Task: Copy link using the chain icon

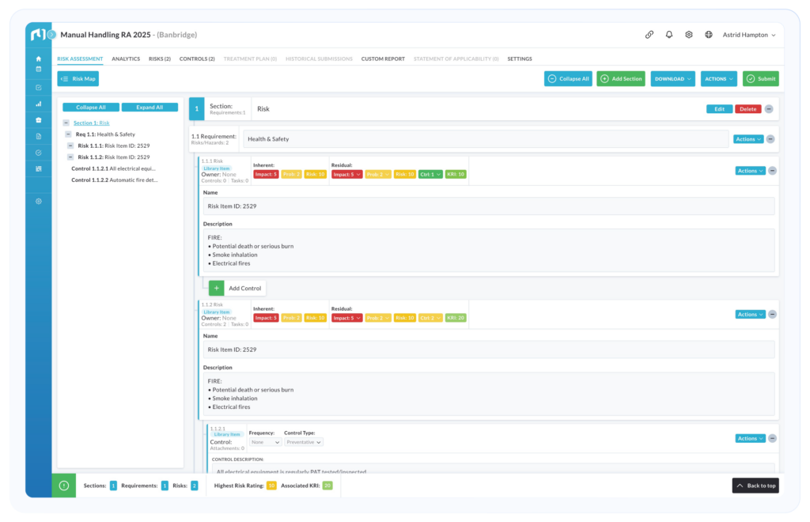Action: coord(649,35)
